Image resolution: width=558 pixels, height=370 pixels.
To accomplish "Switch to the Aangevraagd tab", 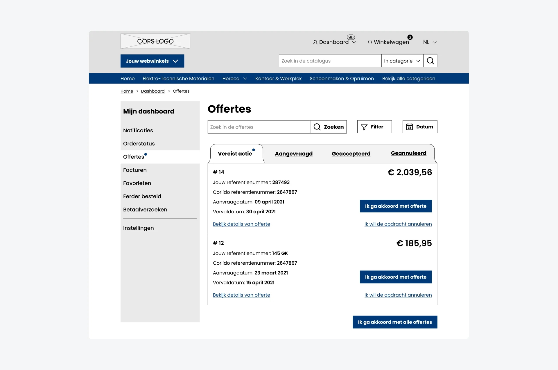I will (294, 154).
